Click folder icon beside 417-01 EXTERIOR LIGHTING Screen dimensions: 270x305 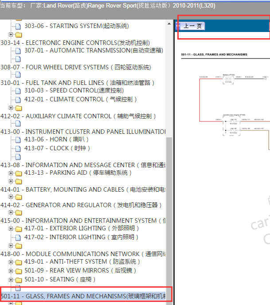point(19,229)
